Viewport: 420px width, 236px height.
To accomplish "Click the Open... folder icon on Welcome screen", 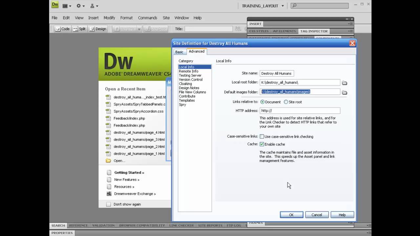I will point(108,161).
